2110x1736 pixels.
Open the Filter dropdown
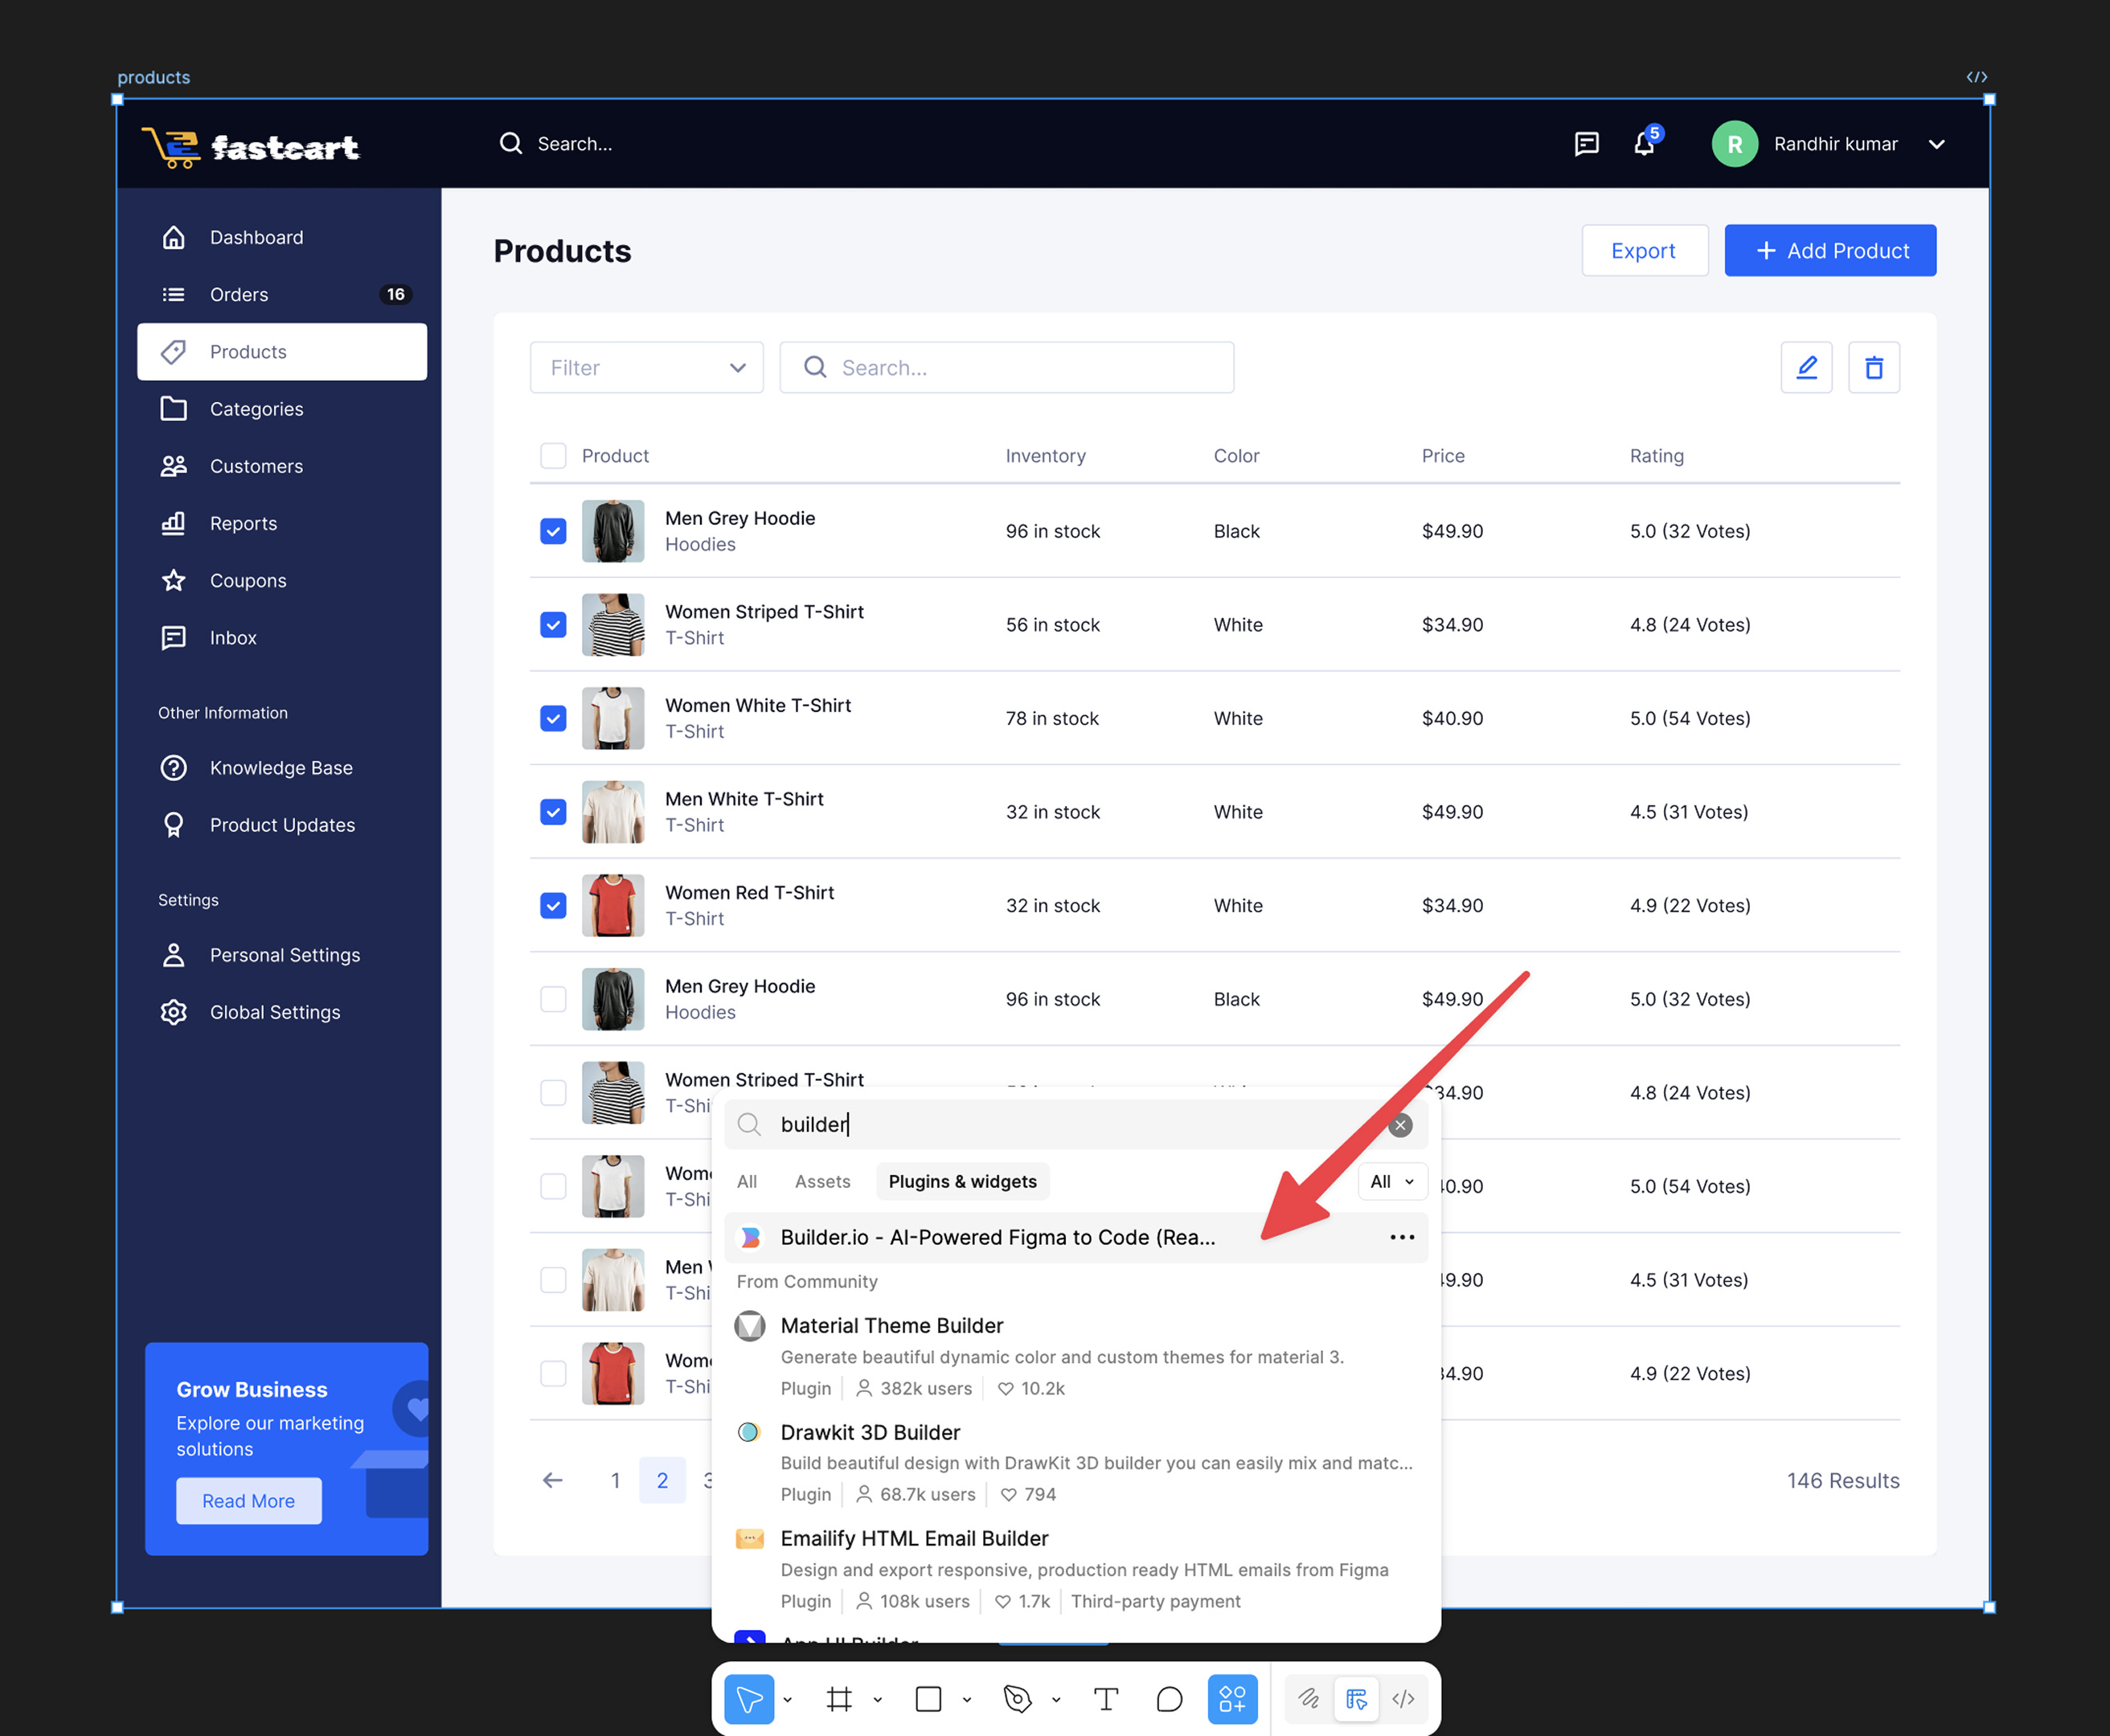pyautogui.click(x=646, y=368)
